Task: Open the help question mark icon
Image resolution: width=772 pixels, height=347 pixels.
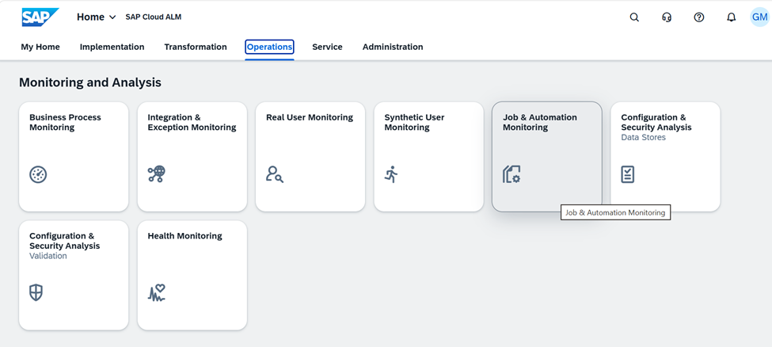Action: (698, 17)
